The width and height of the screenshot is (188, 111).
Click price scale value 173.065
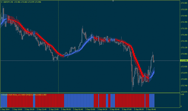(184, 54)
